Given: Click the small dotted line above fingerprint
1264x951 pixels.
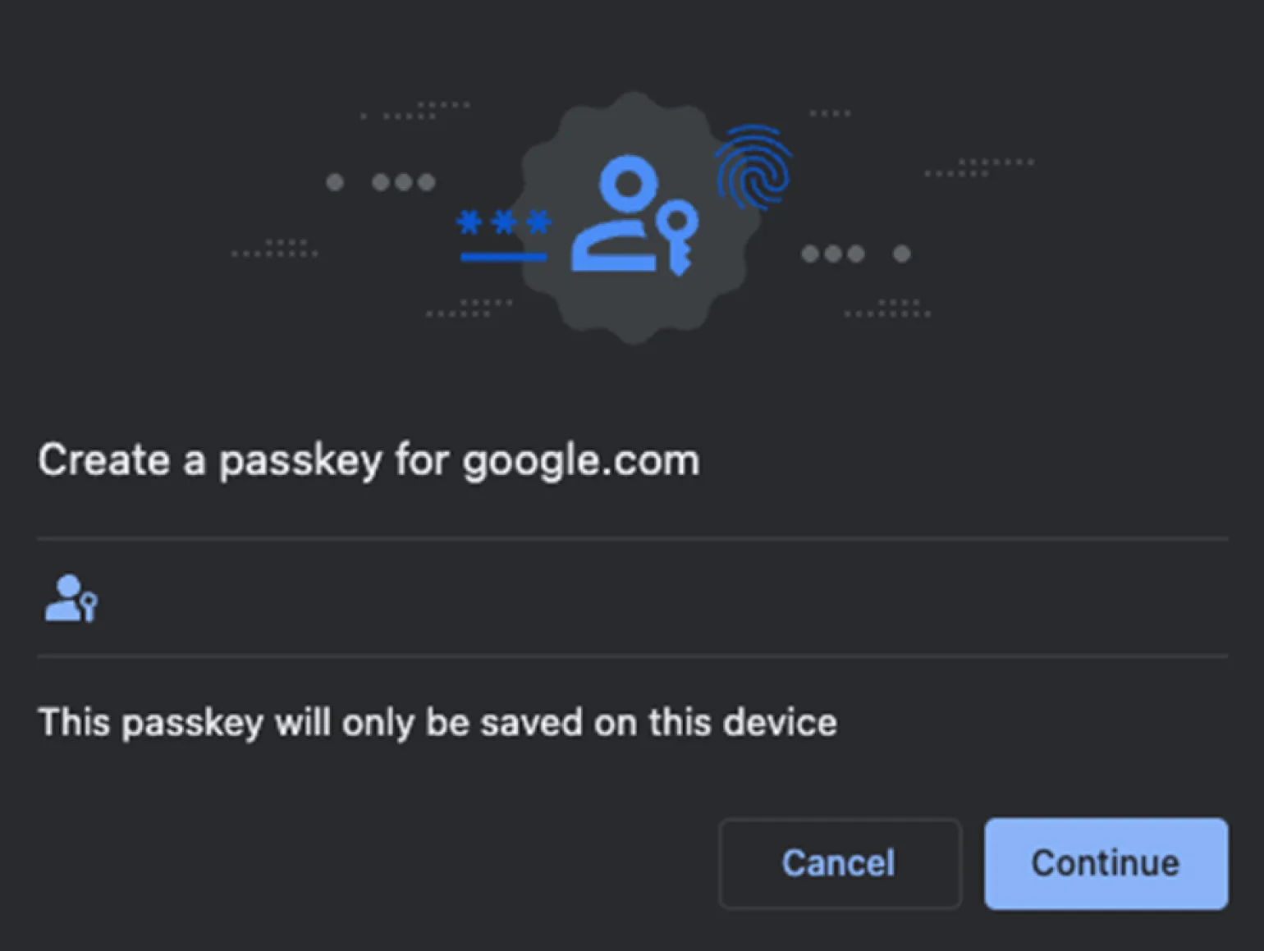Looking at the screenshot, I should pos(830,113).
